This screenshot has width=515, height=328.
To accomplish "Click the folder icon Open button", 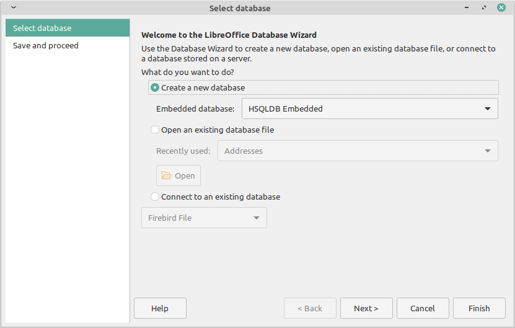I will coord(178,175).
